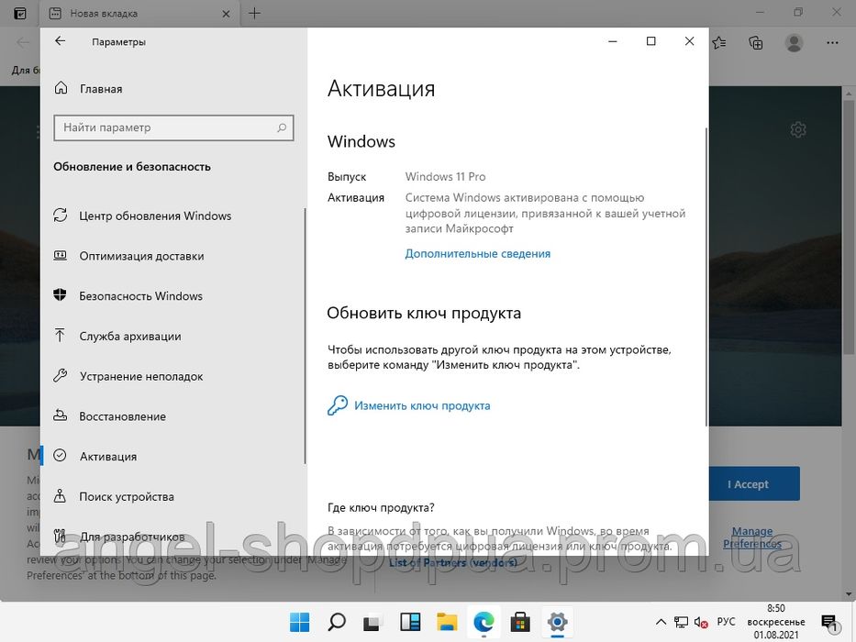Screen dimensions: 856x642
Task: Open the clock showing 8:50
Action: point(776,622)
